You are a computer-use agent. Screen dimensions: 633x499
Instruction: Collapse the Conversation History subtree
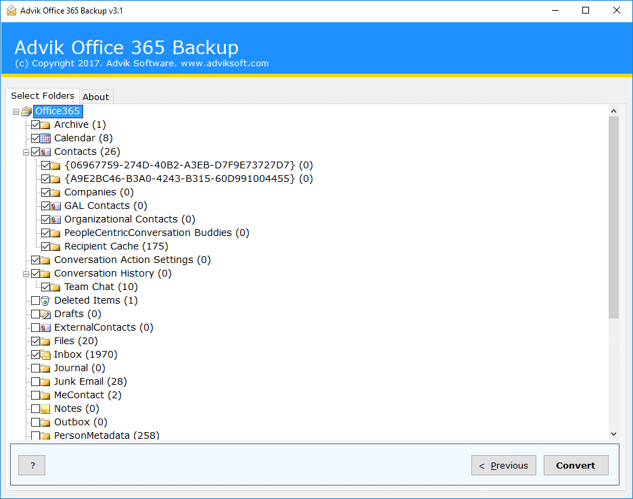point(26,274)
